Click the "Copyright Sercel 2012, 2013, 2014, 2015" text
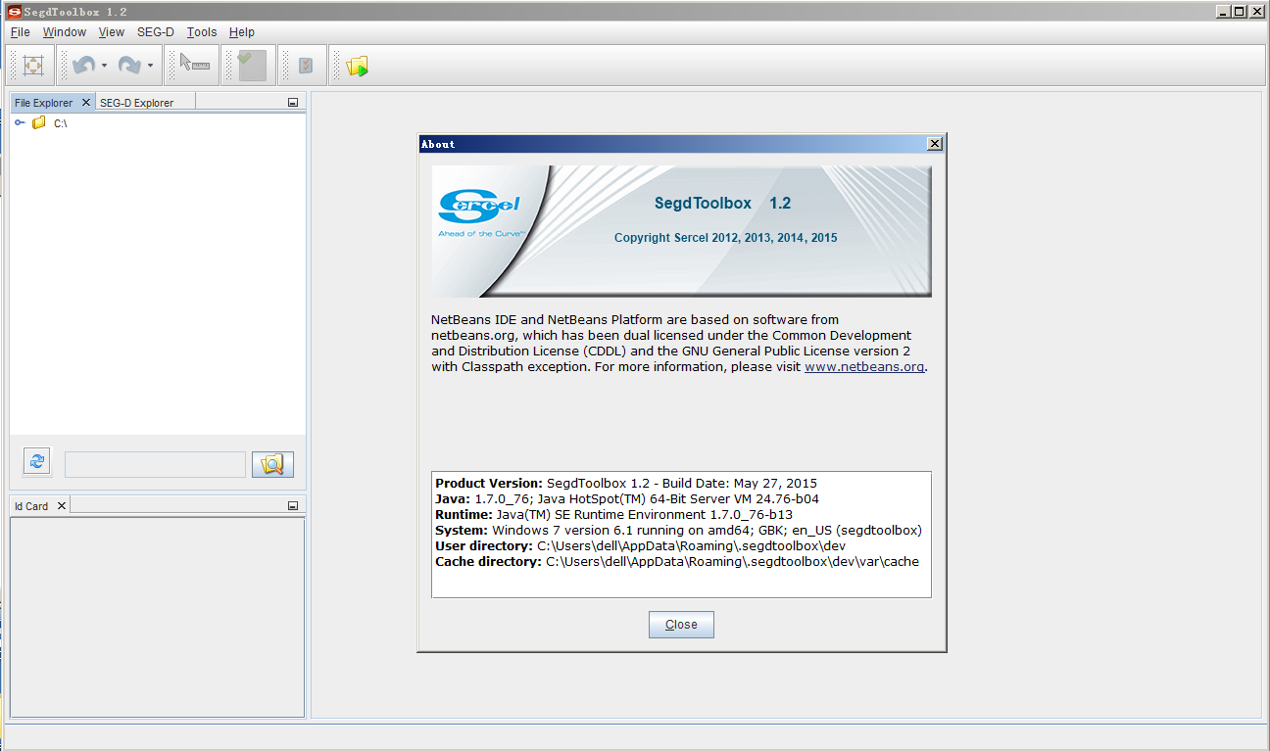 (x=726, y=238)
